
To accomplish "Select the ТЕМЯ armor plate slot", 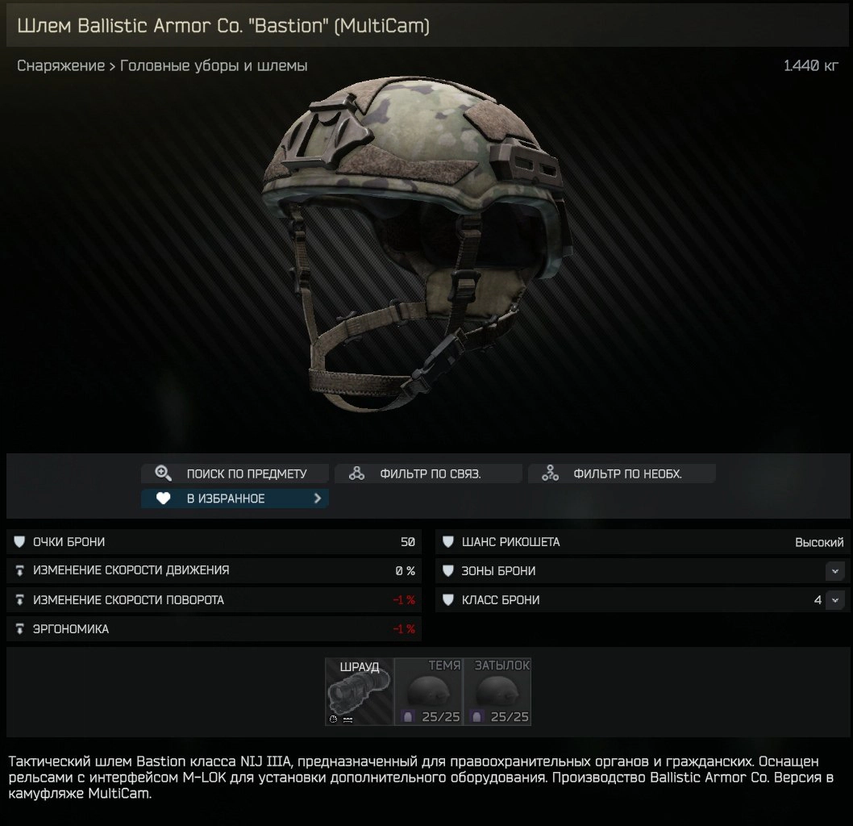I will 429,691.
